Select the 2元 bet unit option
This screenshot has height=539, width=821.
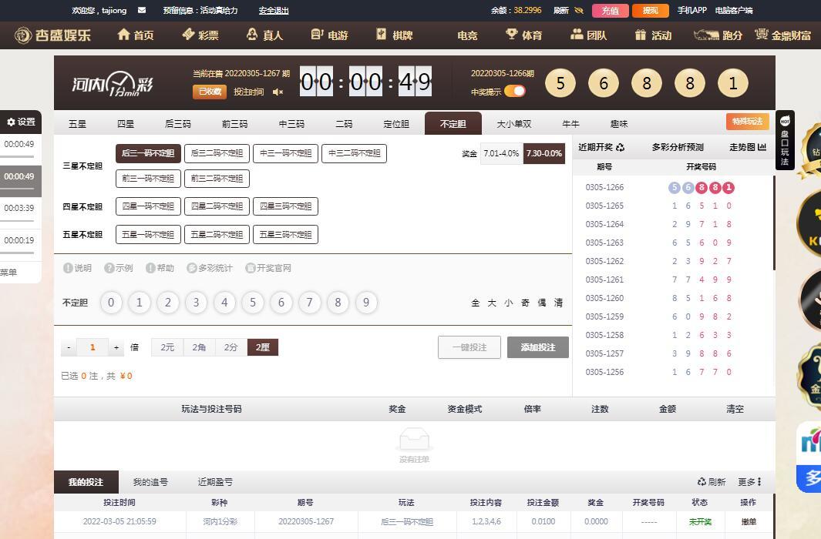(167, 347)
